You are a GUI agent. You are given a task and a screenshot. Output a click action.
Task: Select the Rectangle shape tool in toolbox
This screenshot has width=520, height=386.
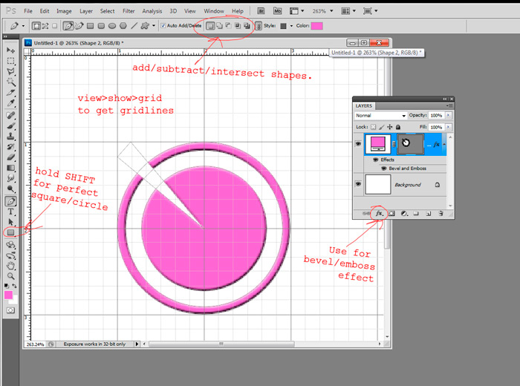click(x=11, y=232)
